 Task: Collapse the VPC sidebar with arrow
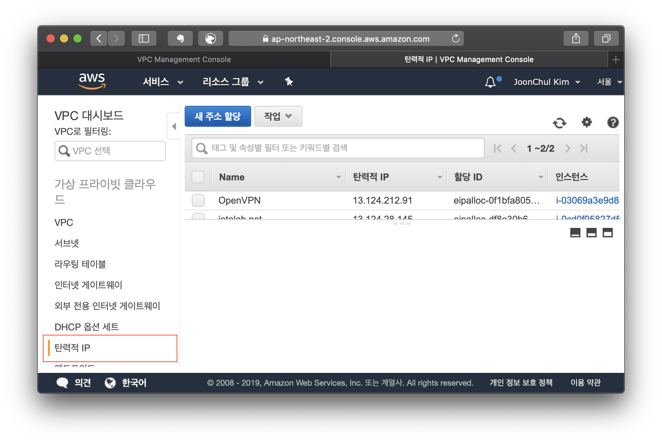click(x=174, y=126)
